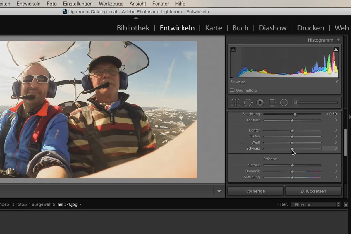Click the Lightroom catalog icon in title bar
Screen dimensions: 351x234
[65, 12]
